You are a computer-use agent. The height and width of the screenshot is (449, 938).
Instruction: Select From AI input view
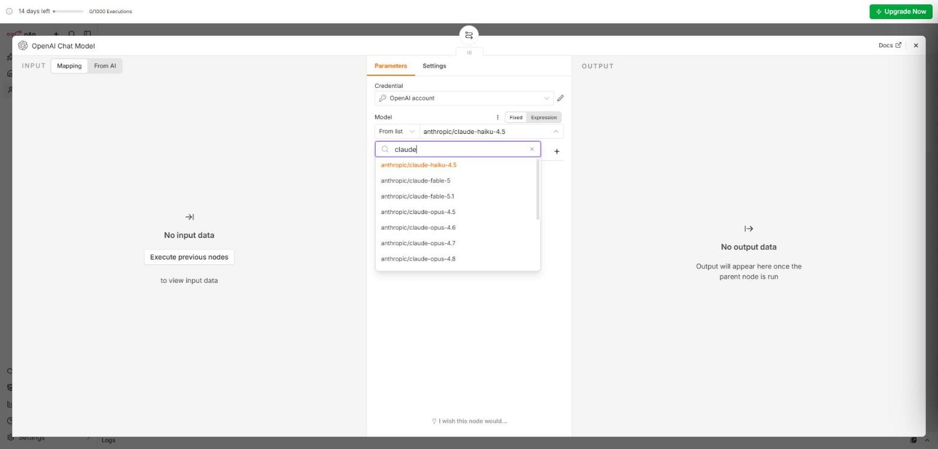click(105, 66)
